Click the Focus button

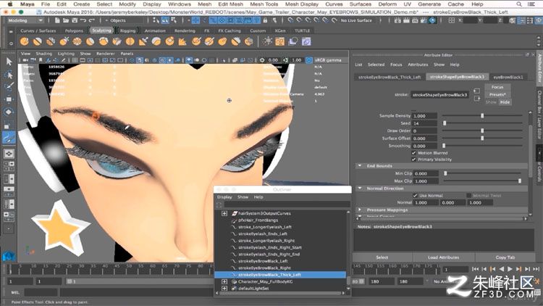(497, 87)
